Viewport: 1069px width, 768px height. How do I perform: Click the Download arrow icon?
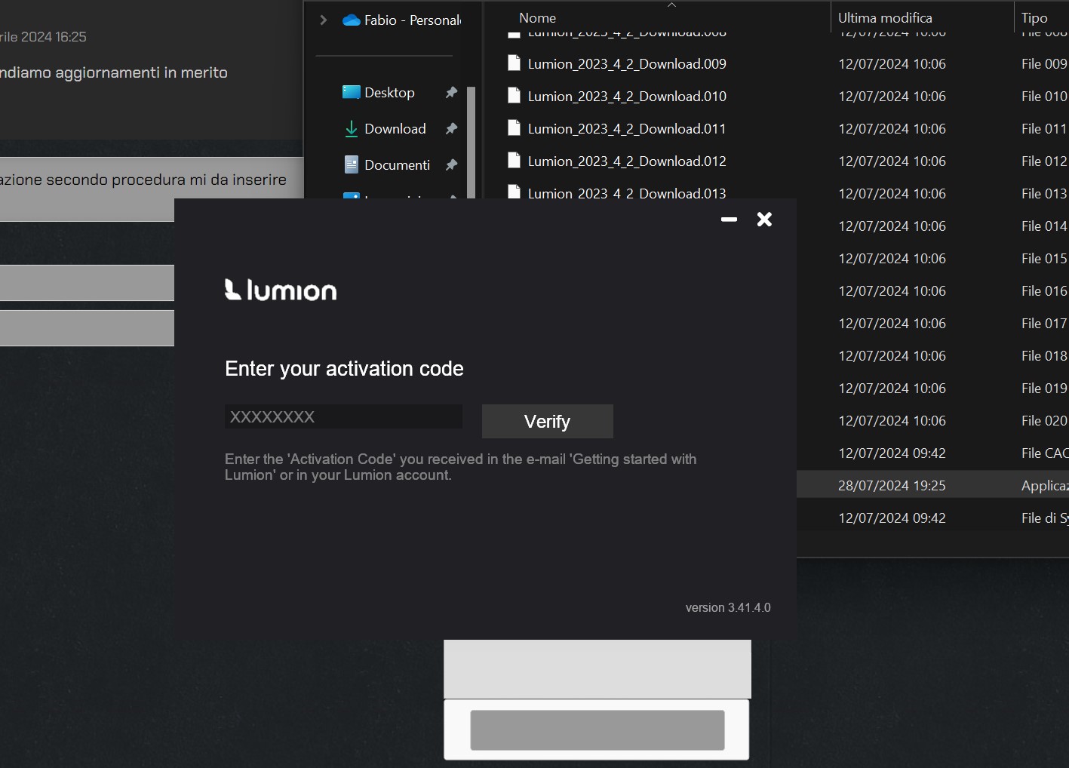(351, 129)
